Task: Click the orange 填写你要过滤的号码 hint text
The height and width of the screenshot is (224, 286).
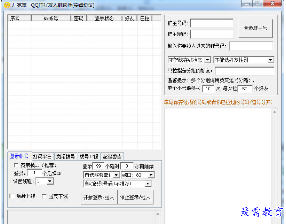Action: 218,102
